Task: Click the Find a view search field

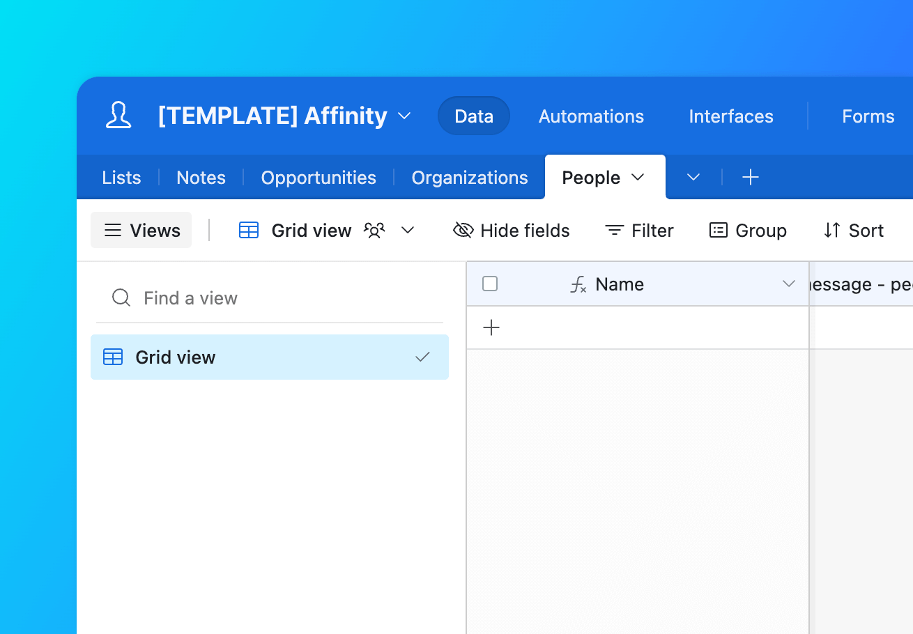Action: point(270,298)
